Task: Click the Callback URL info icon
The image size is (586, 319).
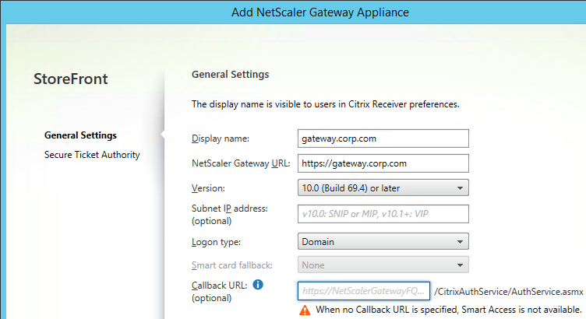Action: pos(258,285)
